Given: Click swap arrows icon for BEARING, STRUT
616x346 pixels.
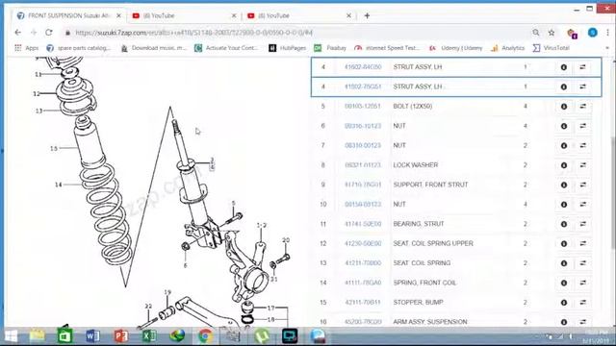Looking at the screenshot, I should click(583, 224).
